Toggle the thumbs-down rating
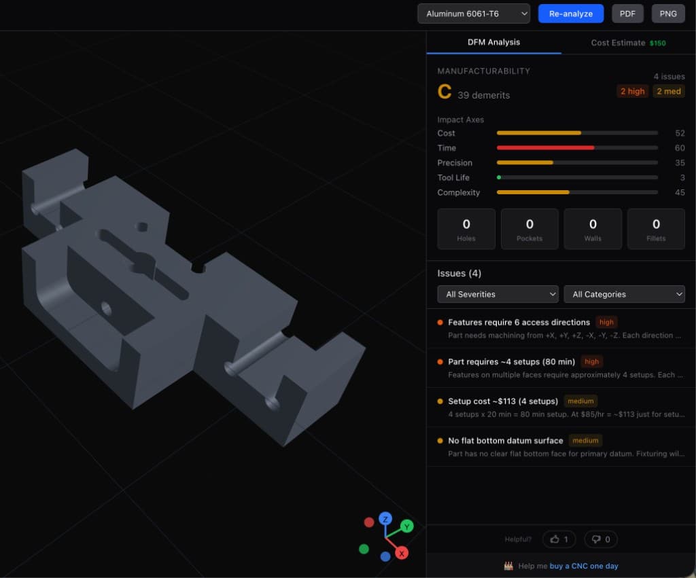696x578 pixels. [601, 539]
